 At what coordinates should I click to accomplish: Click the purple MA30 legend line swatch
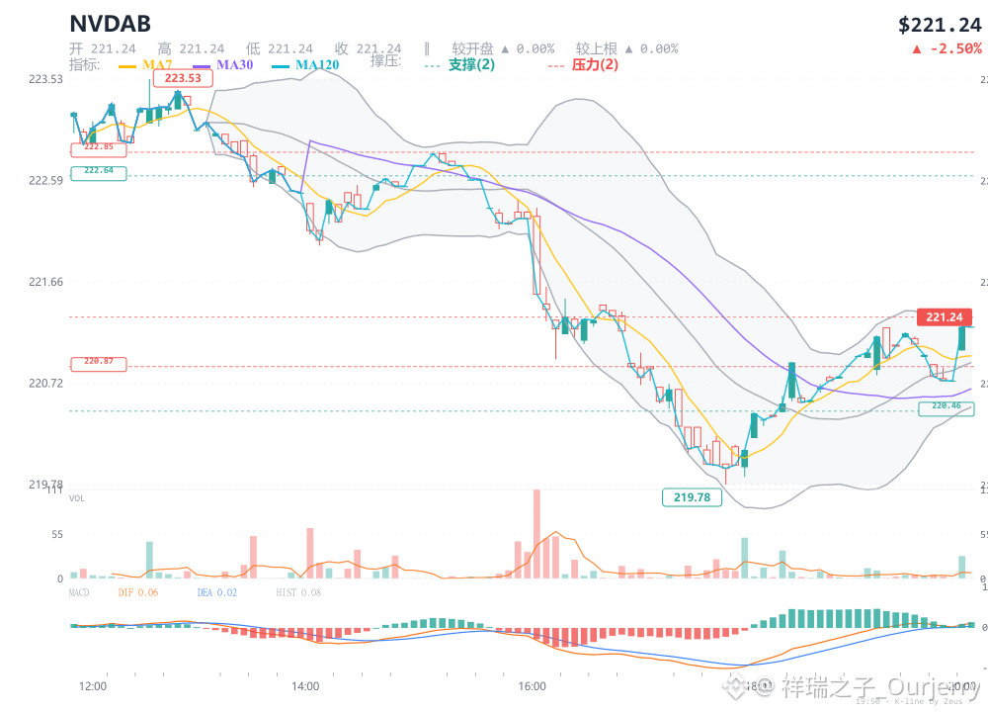click(202, 66)
